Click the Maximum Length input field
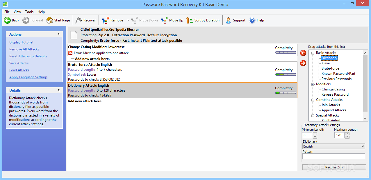 pyautogui.click(x=339, y=135)
